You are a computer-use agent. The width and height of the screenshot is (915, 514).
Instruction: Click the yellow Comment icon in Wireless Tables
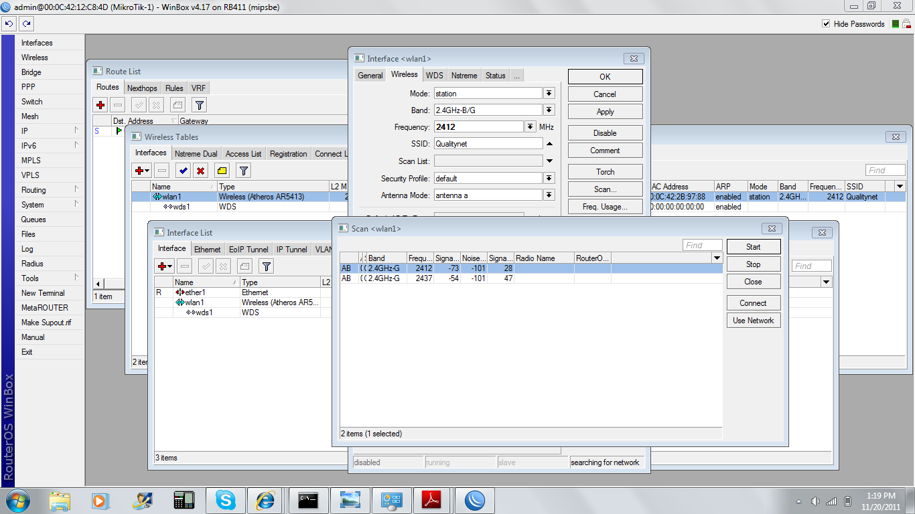point(222,170)
